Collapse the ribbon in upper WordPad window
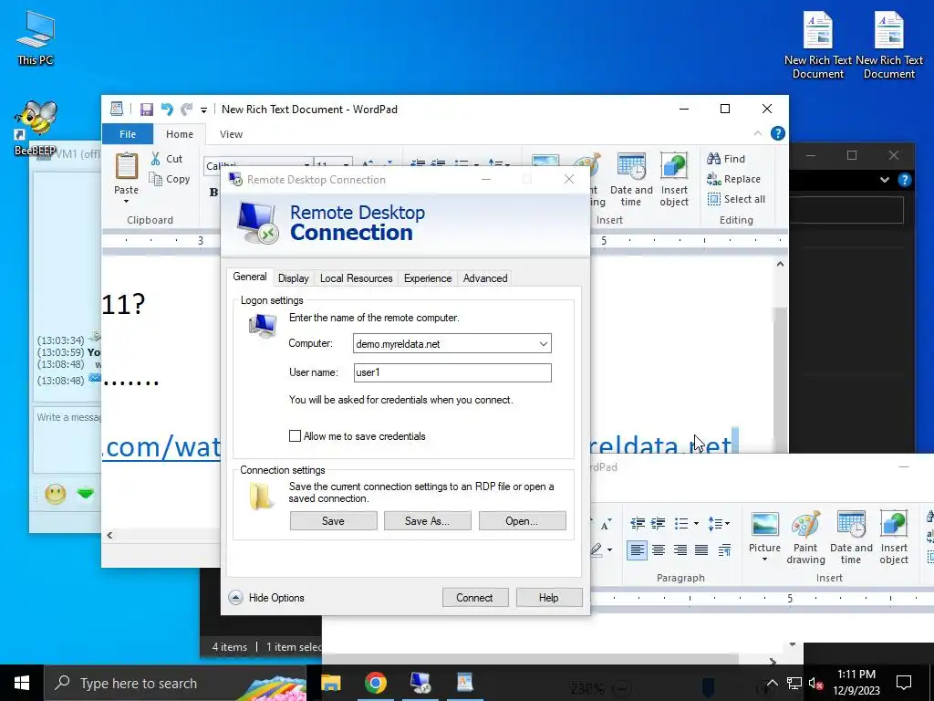 (758, 133)
